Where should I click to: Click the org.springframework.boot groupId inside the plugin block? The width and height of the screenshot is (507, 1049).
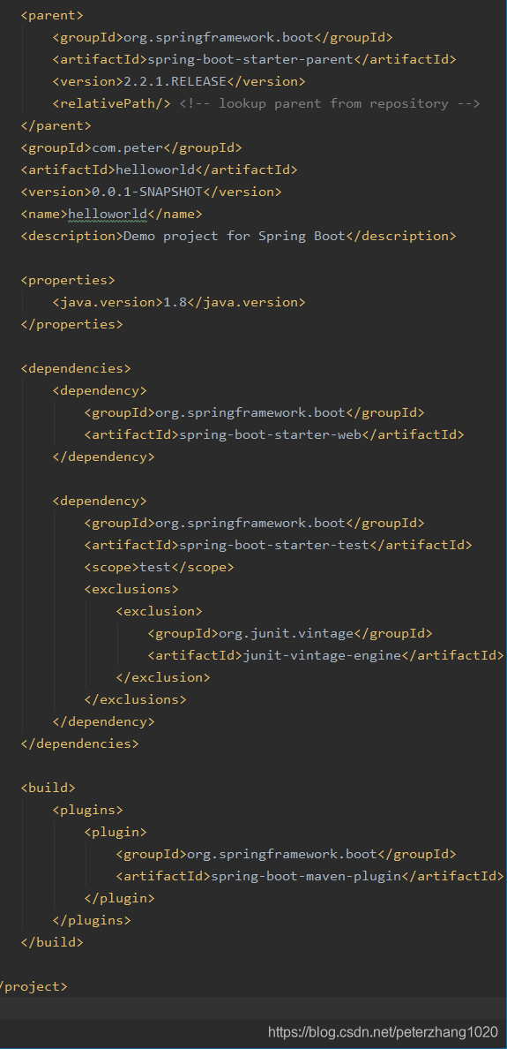click(282, 854)
